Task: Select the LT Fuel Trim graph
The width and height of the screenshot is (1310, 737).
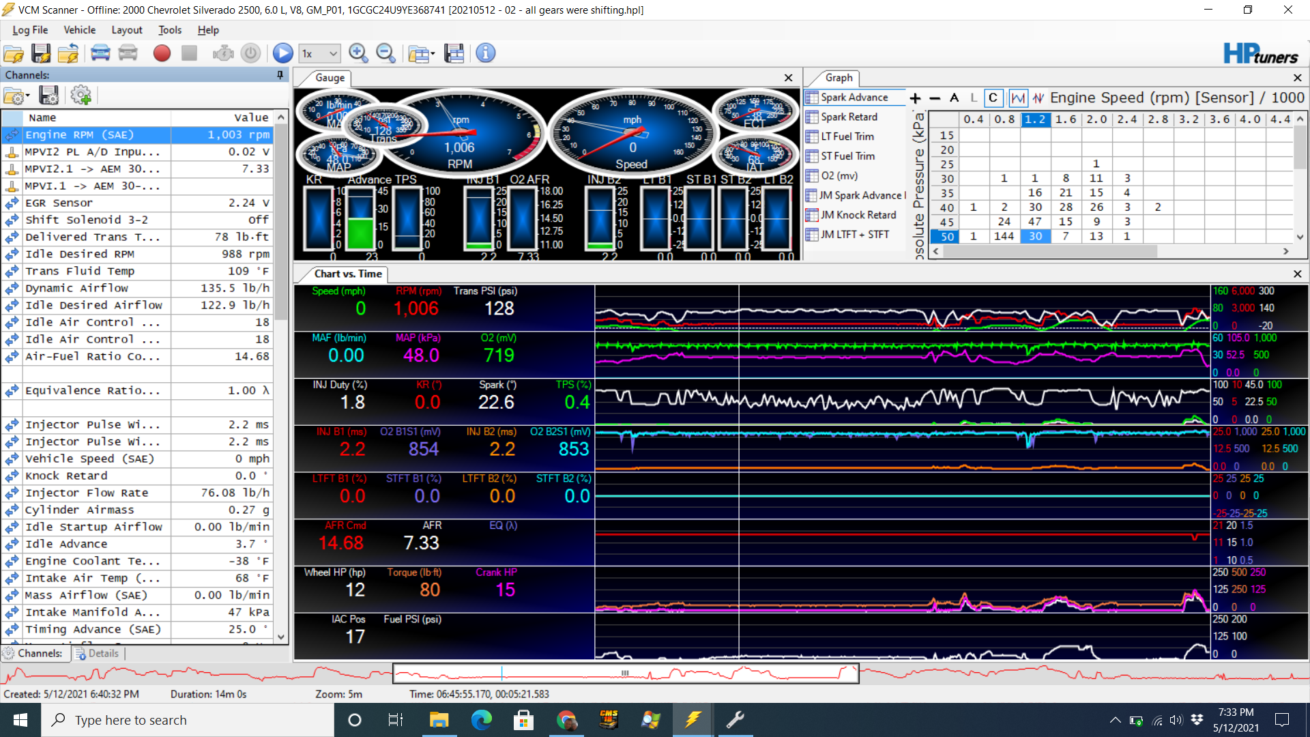Action: [847, 136]
